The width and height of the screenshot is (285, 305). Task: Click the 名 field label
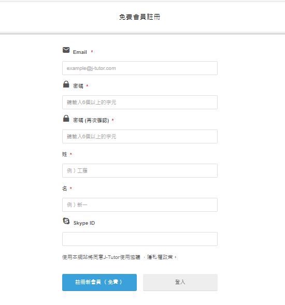(65, 188)
